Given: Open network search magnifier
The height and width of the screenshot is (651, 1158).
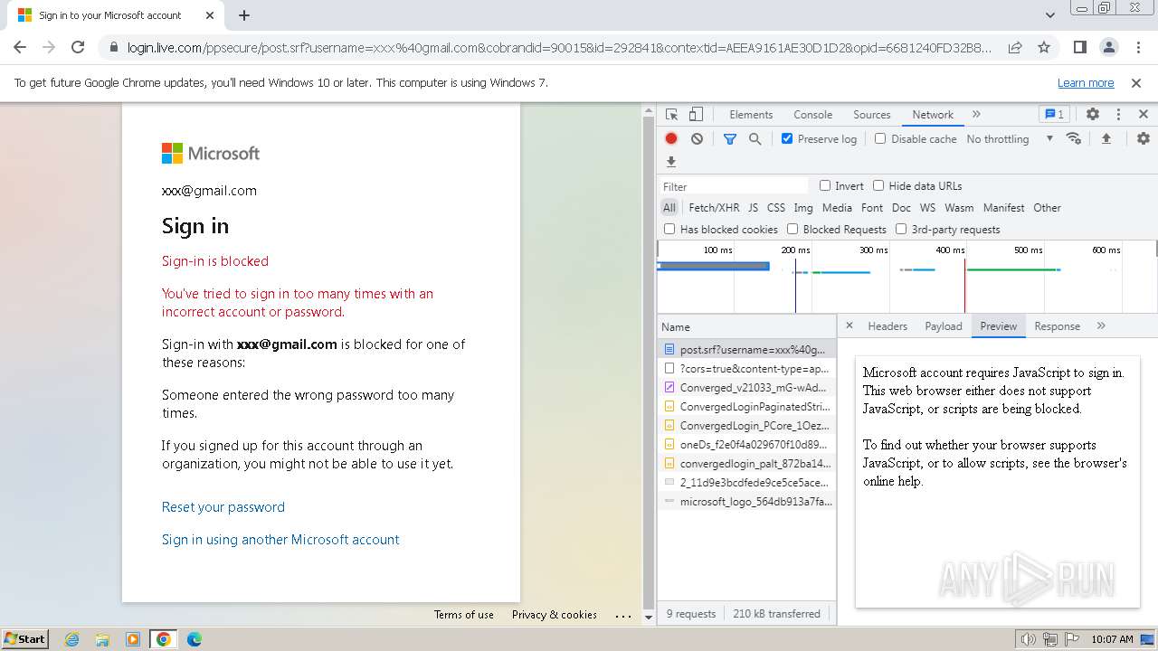Looking at the screenshot, I should 755,138.
